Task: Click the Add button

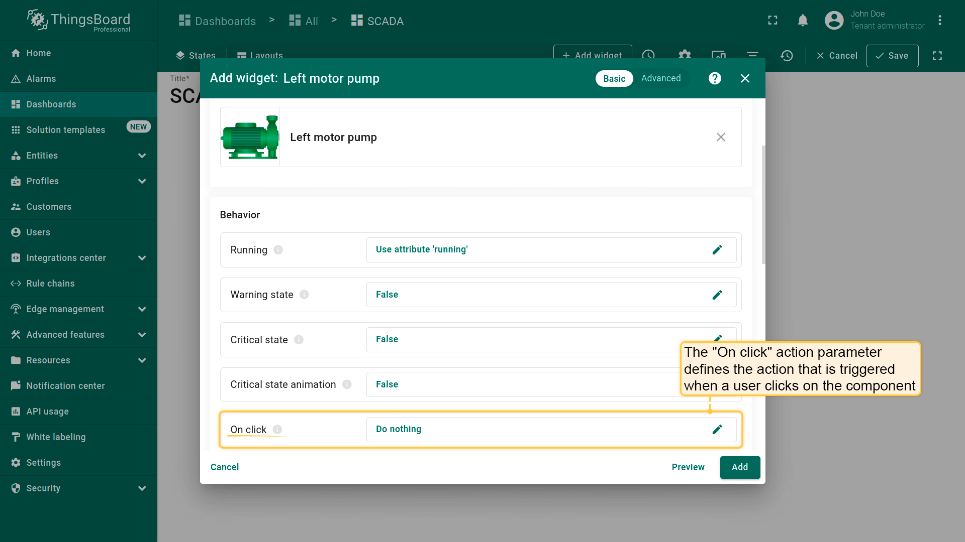Action: (739, 467)
